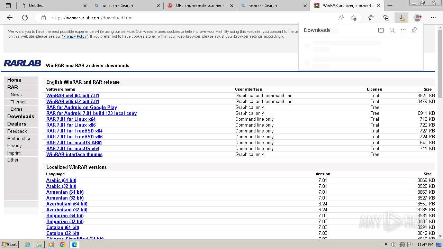Open downloads folder icon in panel

coord(381,30)
